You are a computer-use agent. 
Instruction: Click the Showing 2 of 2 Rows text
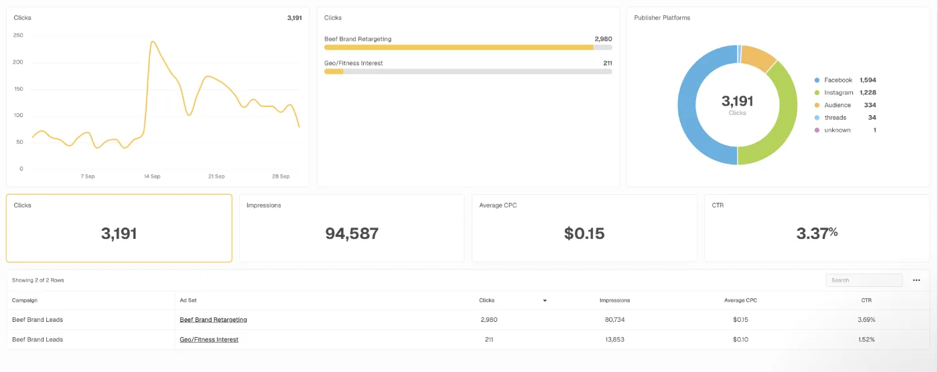tap(38, 280)
